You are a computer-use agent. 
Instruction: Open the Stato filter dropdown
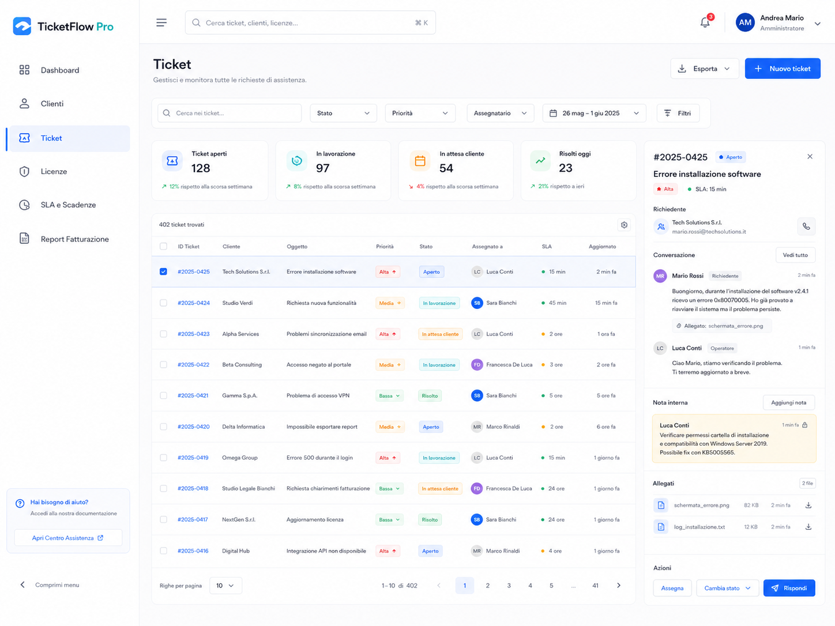[343, 113]
